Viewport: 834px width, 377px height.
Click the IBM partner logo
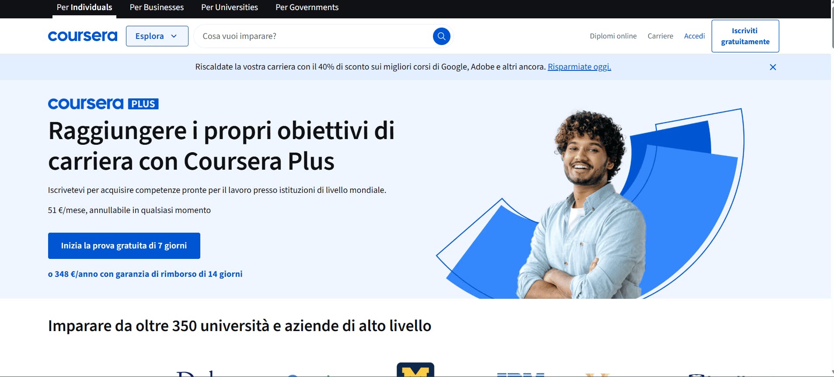520,374
